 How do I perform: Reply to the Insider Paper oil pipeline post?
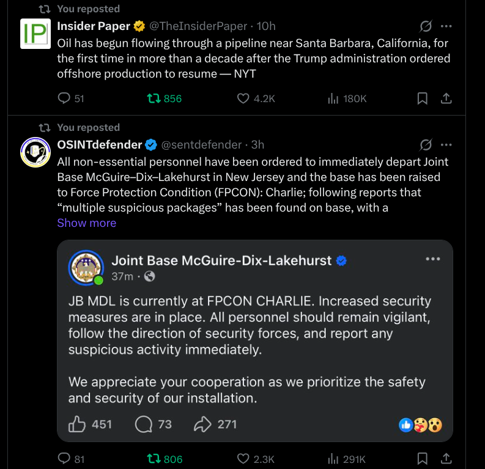click(64, 98)
